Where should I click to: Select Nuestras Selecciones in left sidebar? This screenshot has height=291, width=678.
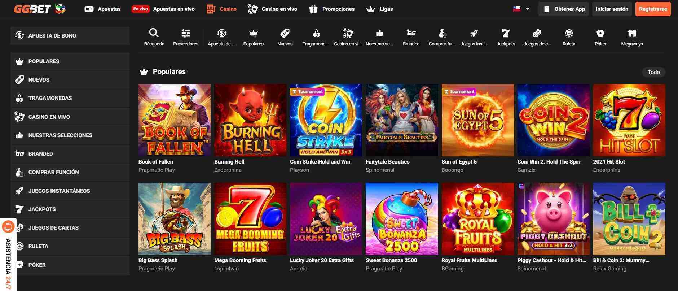point(70,135)
